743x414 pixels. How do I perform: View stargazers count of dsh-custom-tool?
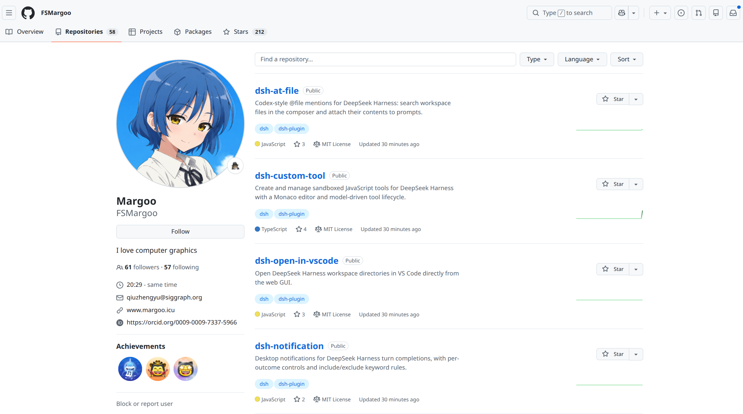[301, 229]
